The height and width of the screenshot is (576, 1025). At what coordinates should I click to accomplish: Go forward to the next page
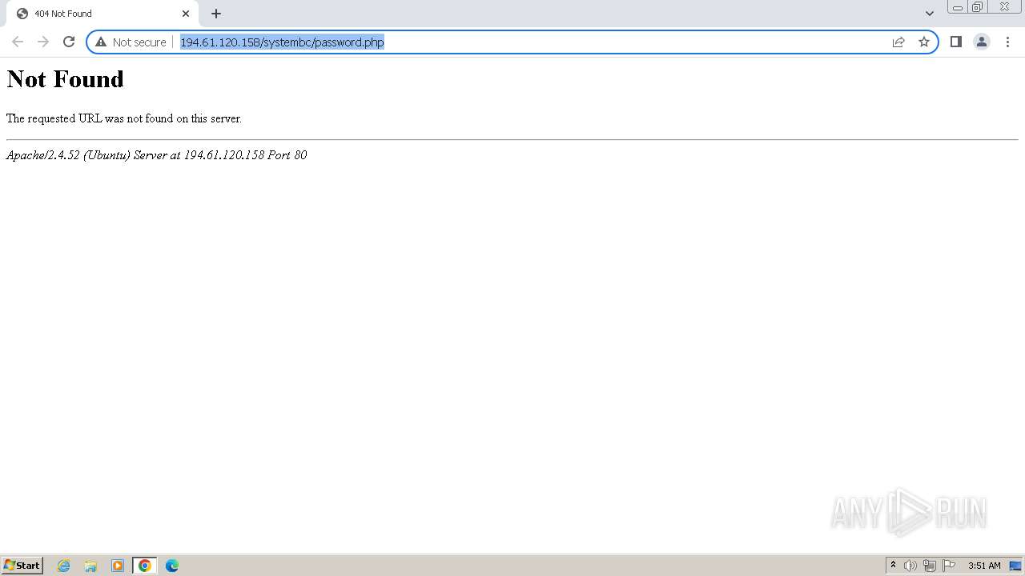43,42
